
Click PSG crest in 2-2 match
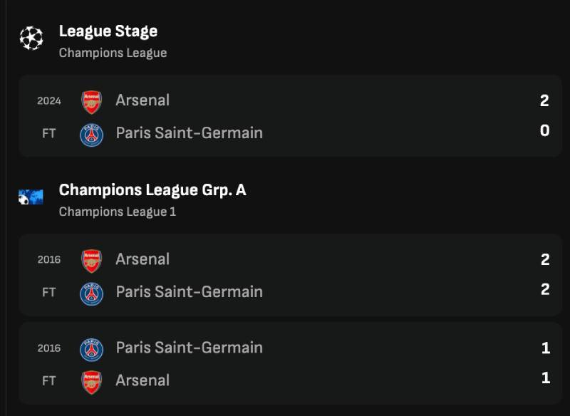click(x=91, y=292)
